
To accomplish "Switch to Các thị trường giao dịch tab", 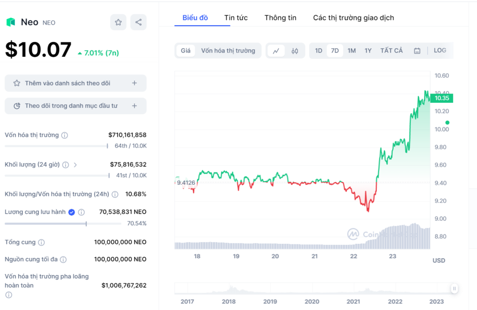I will point(353,18).
